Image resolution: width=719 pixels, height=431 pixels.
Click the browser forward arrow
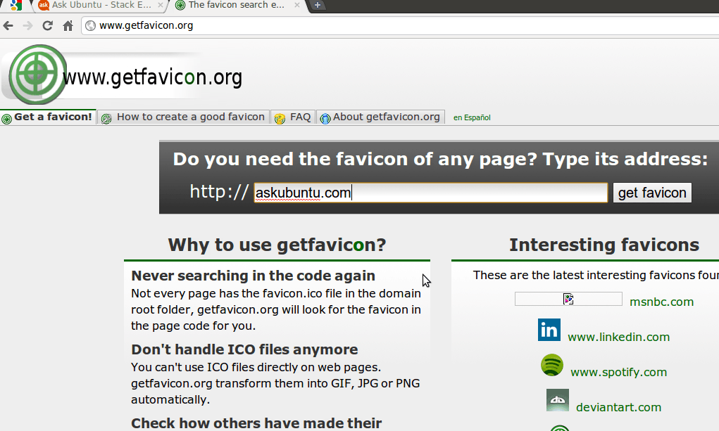(28, 25)
